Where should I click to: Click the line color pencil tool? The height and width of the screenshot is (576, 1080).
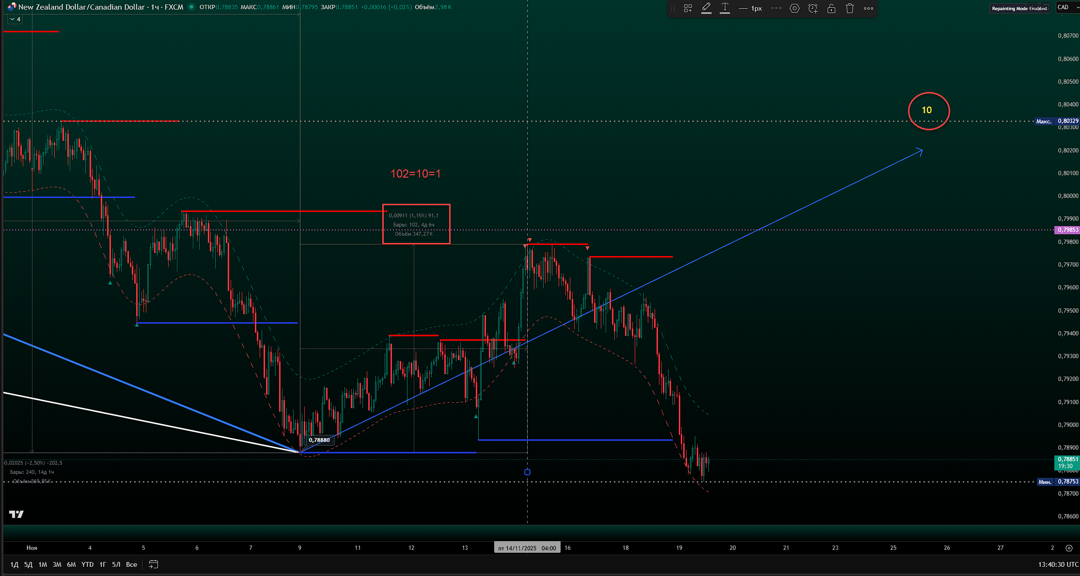click(x=706, y=8)
